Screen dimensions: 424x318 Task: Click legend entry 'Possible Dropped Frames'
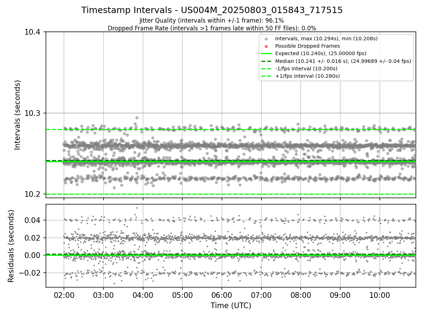(x=307, y=46)
